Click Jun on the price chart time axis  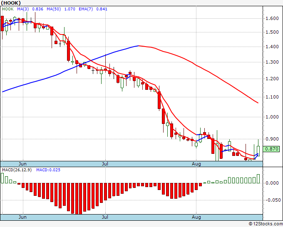[22, 164]
